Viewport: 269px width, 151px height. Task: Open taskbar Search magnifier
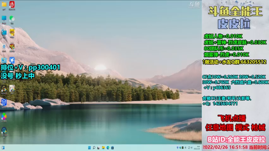click(94, 148)
